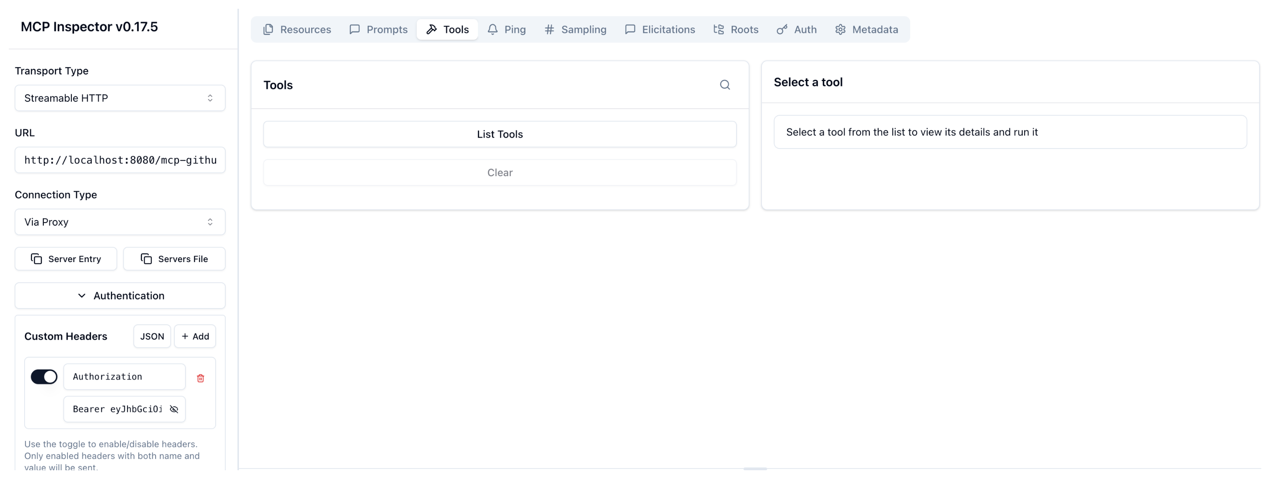The image size is (1270, 479).
Task: Delete the Authorization header with trash icon
Action: pyautogui.click(x=200, y=378)
